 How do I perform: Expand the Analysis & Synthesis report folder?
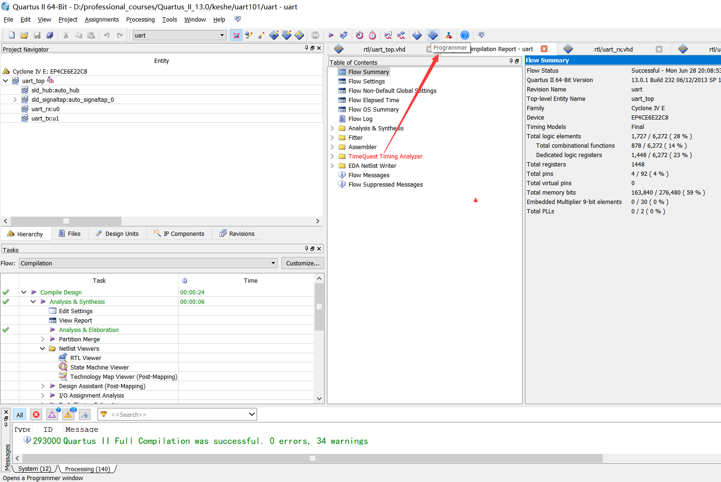click(x=332, y=128)
